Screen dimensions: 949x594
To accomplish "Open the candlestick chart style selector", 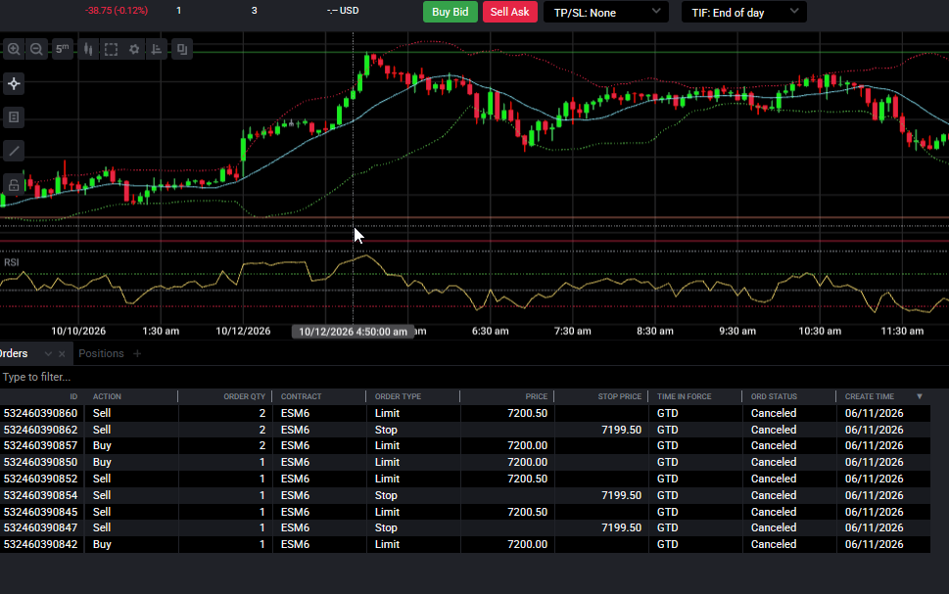I will pos(88,49).
